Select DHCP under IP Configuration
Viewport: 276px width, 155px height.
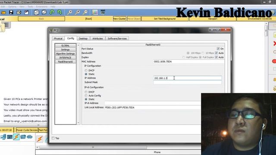coord(86,71)
